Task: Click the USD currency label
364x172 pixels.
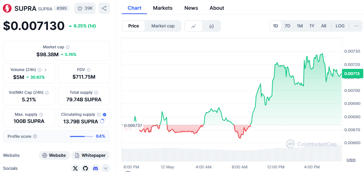Action: [x=351, y=160]
